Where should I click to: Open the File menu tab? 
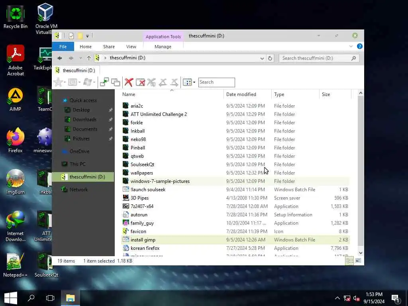[x=63, y=47]
